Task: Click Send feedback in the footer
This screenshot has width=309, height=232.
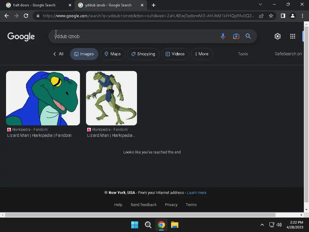Action: click(x=143, y=205)
